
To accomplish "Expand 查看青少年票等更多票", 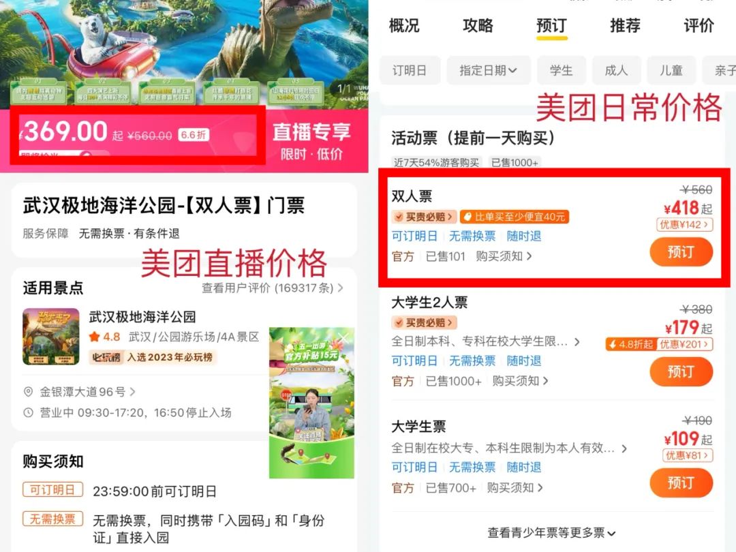I will click(551, 533).
